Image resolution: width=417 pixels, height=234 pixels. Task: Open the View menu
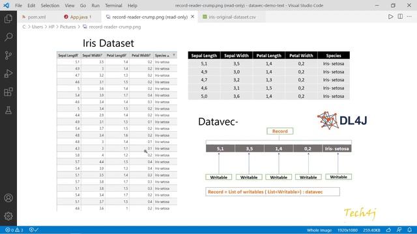[x=70, y=5]
